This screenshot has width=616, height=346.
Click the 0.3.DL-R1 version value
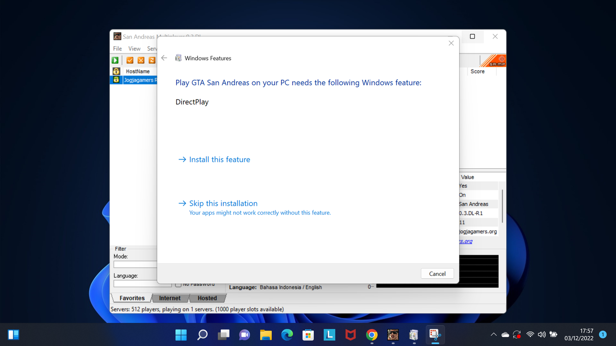[x=471, y=213]
